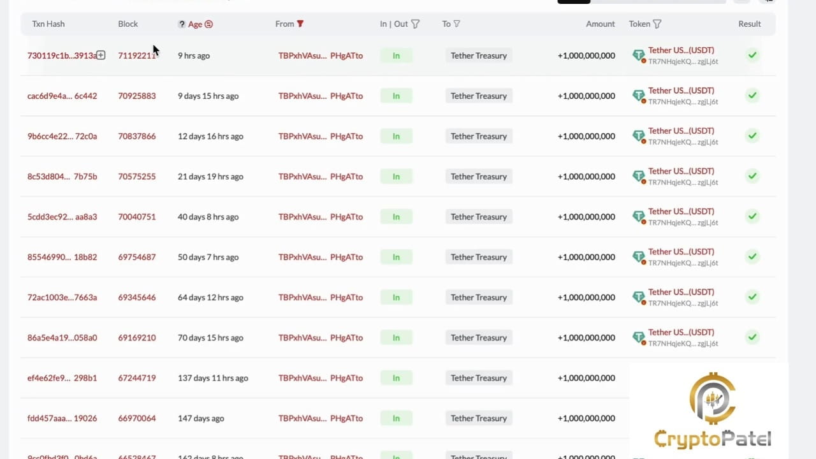Click the filter icon on the To column
The width and height of the screenshot is (816, 459).
coord(458,24)
